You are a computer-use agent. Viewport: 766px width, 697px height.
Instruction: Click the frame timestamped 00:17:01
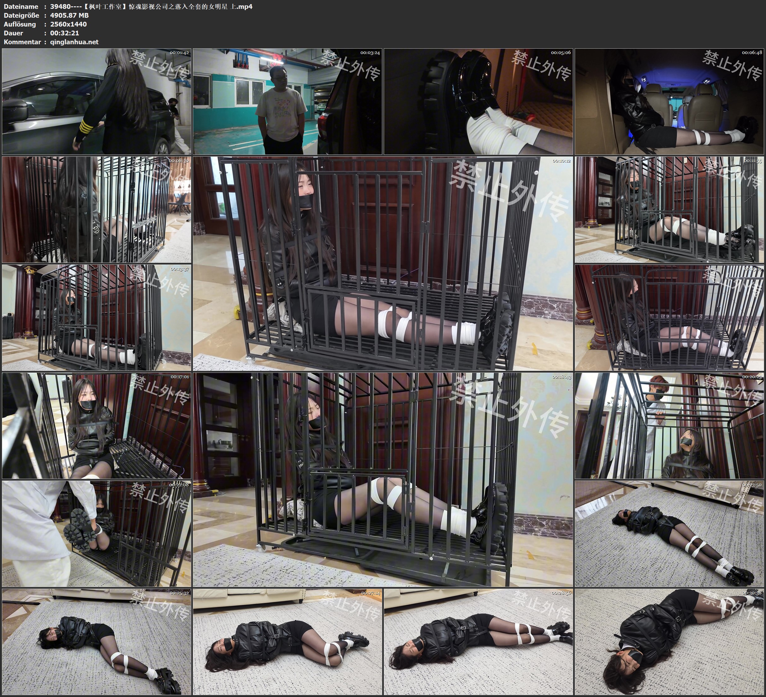(x=97, y=426)
